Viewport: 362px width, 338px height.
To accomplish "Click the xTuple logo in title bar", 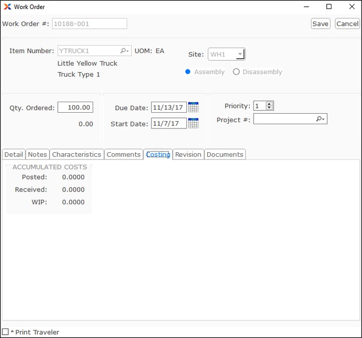I will [7, 7].
